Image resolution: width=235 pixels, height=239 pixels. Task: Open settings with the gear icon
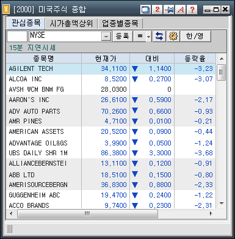coord(173,37)
